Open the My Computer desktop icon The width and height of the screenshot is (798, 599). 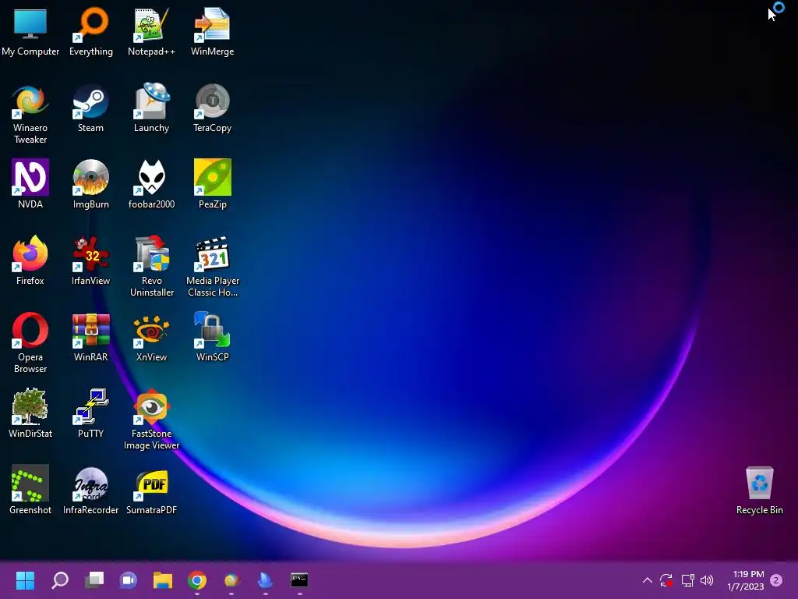(30, 31)
